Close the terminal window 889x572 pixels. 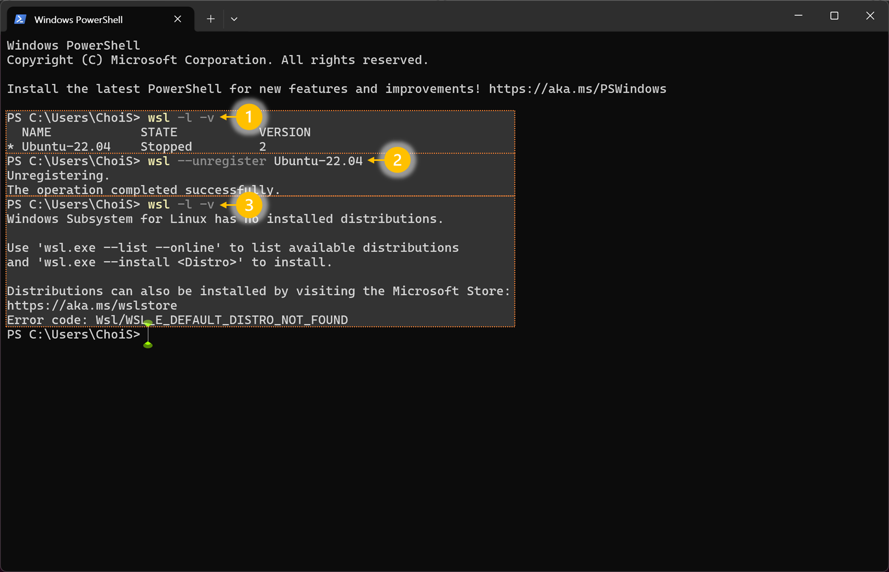coord(870,16)
